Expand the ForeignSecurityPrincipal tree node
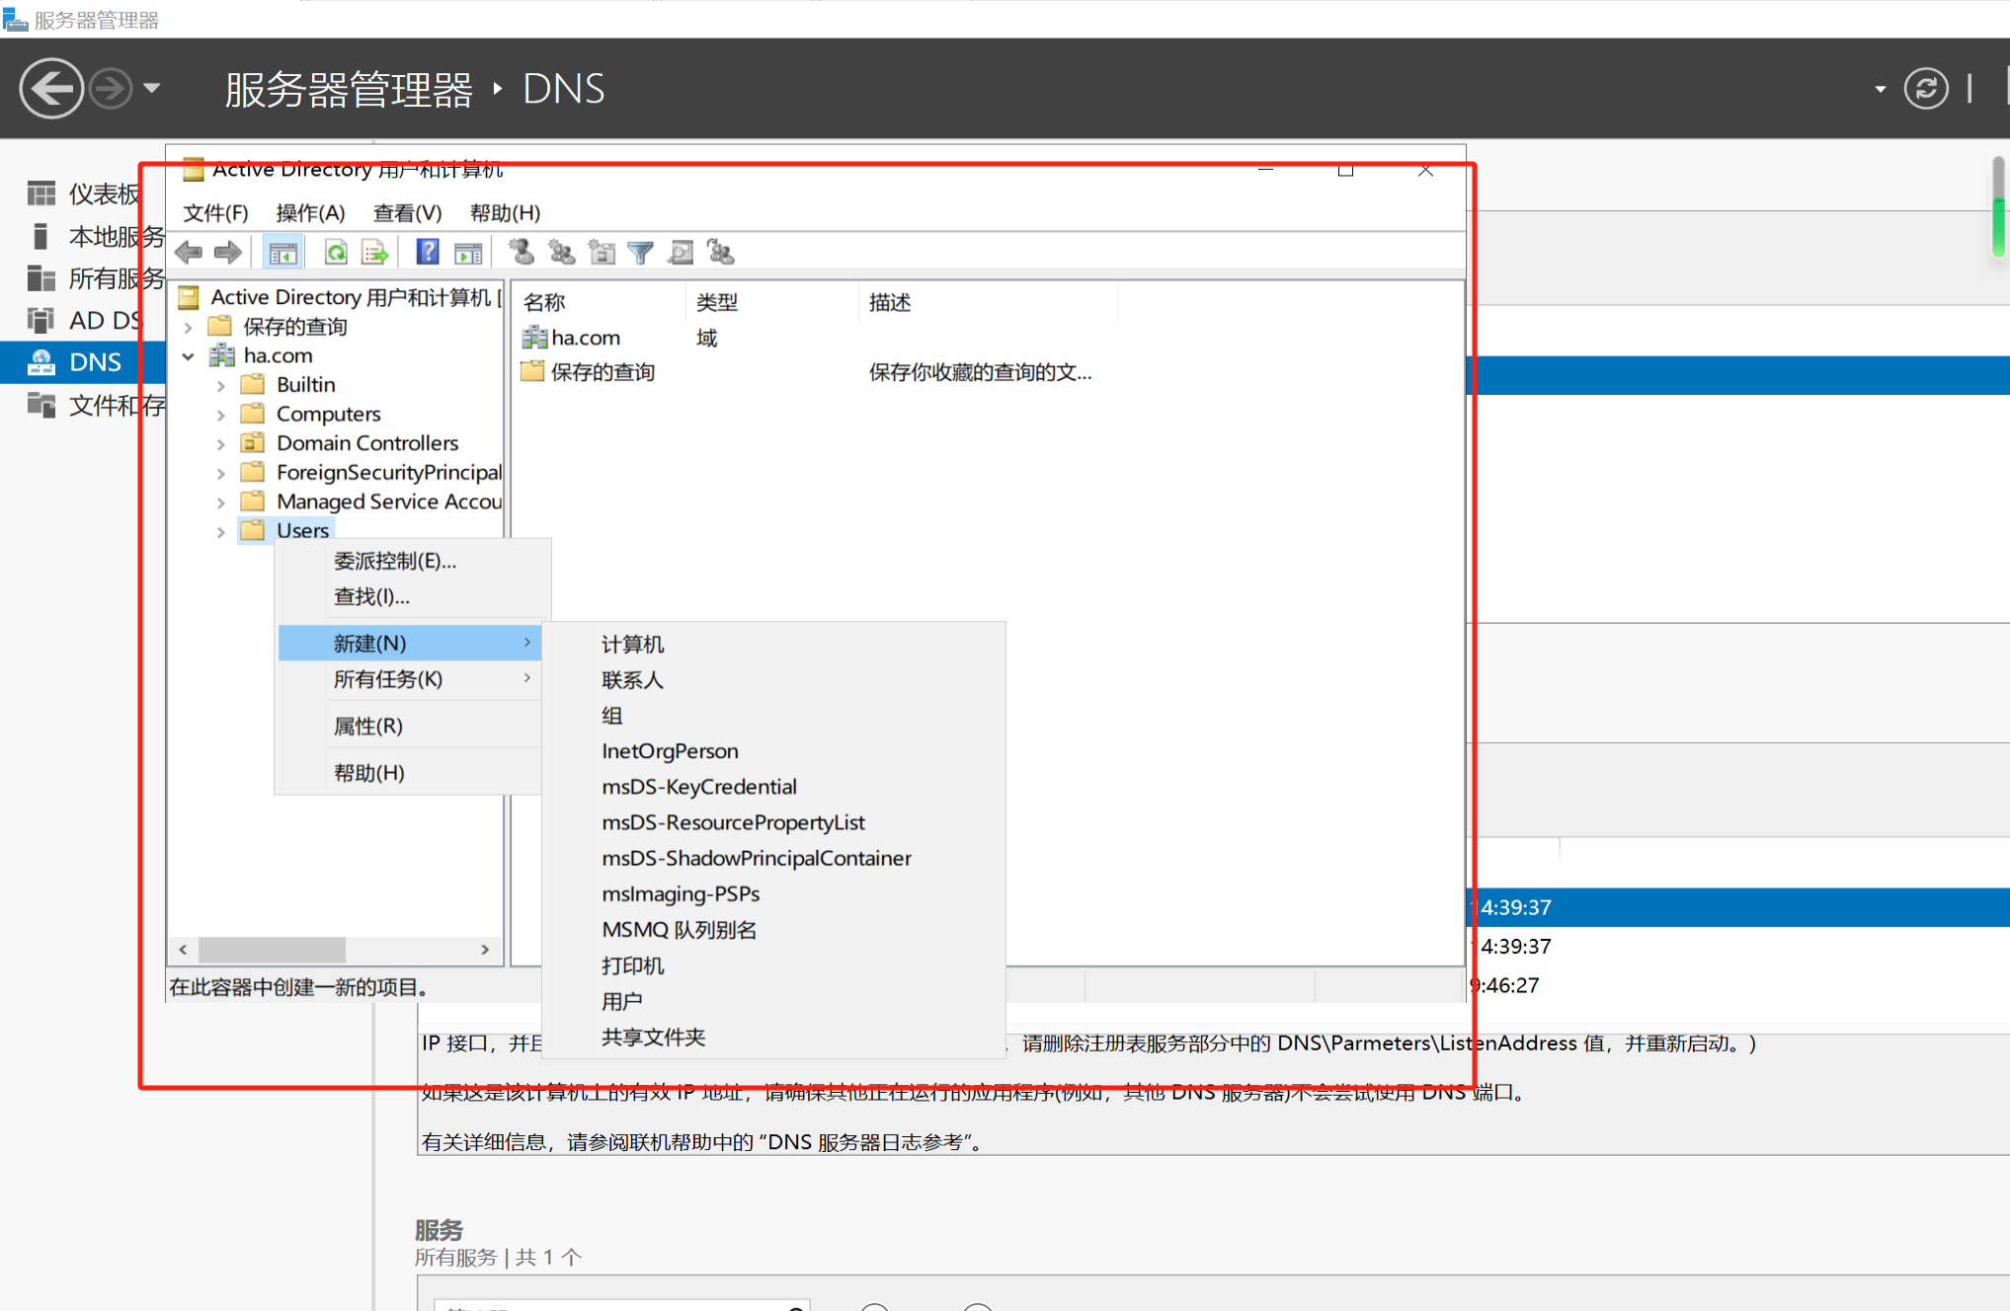The height and width of the screenshot is (1311, 2010). (221, 474)
